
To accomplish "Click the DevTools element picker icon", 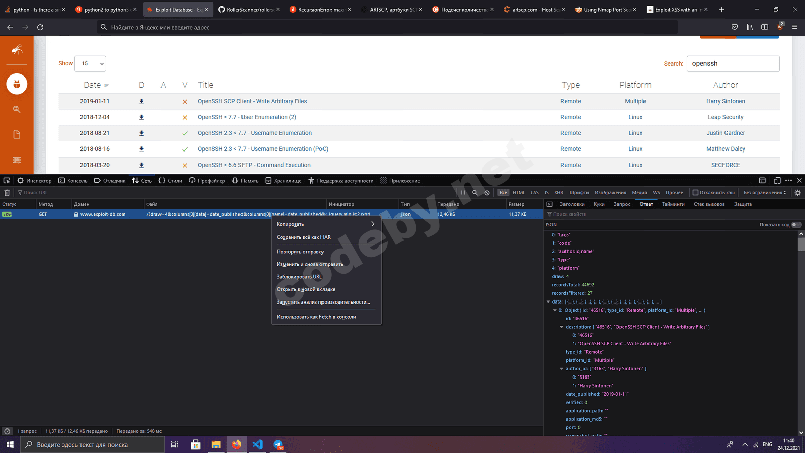I will (7, 181).
